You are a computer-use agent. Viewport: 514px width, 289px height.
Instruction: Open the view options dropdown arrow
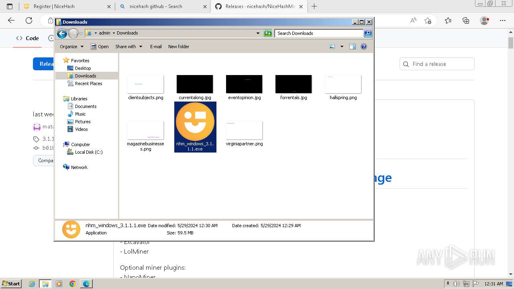pos(342,47)
